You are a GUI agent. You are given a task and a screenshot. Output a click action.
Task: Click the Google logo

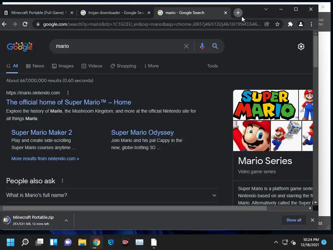point(20,46)
